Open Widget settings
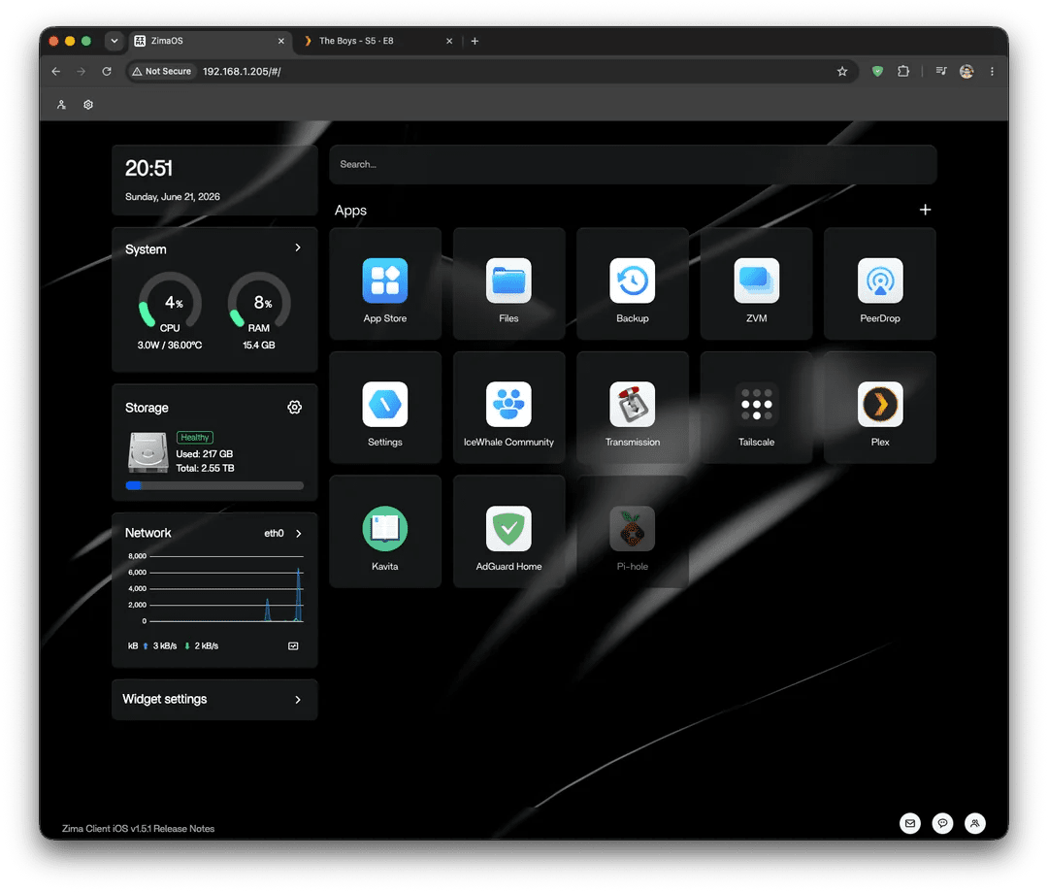1048x892 pixels. (214, 700)
